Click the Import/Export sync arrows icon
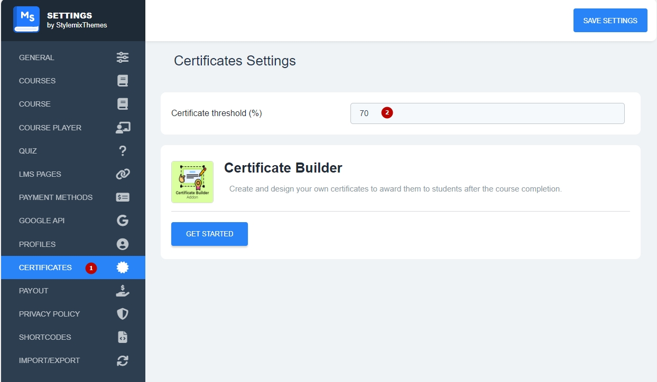This screenshot has width=657, height=382. 123,360
